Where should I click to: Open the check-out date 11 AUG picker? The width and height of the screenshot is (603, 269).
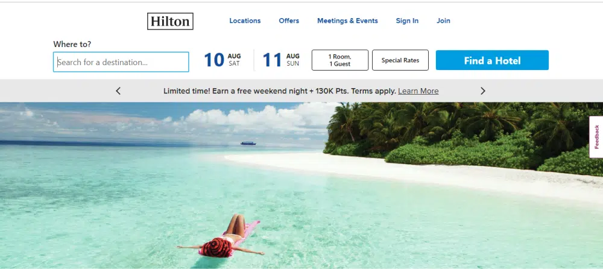[x=281, y=60]
